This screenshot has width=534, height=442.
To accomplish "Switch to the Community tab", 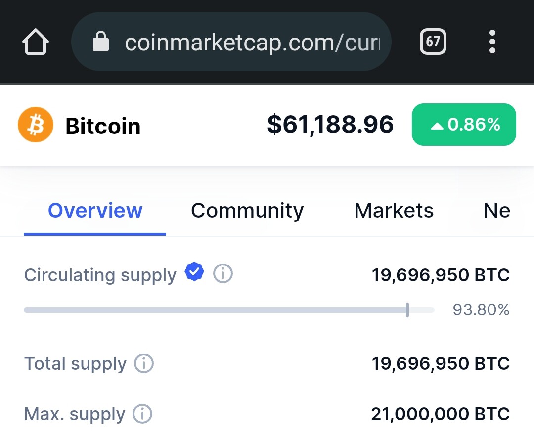I will [x=247, y=210].
